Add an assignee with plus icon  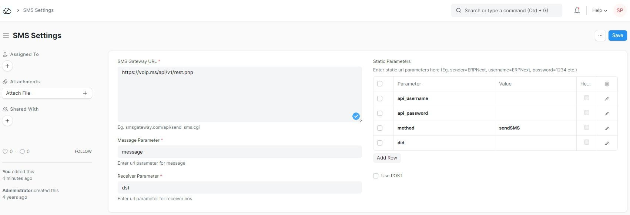pyautogui.click(x=7, y=66)
